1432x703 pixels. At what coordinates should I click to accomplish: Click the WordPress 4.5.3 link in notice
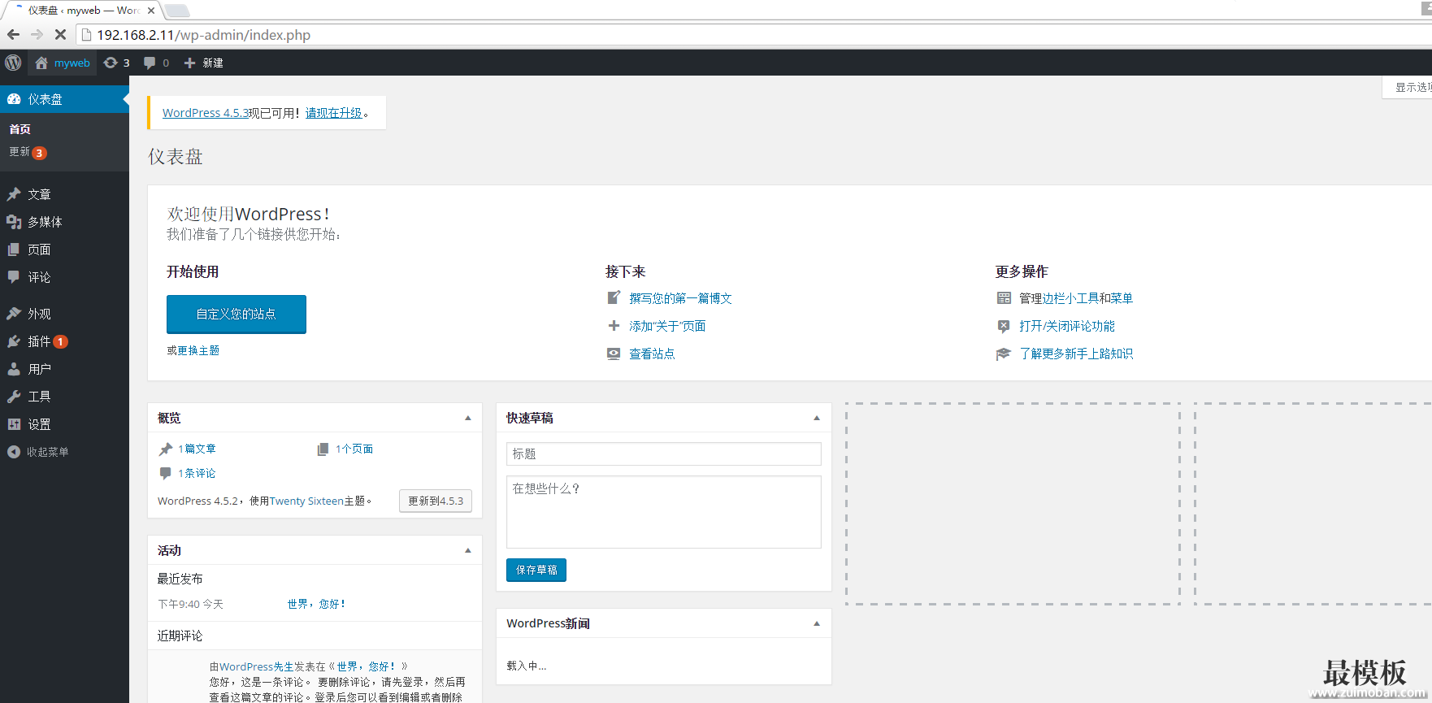tap(206, 113)
